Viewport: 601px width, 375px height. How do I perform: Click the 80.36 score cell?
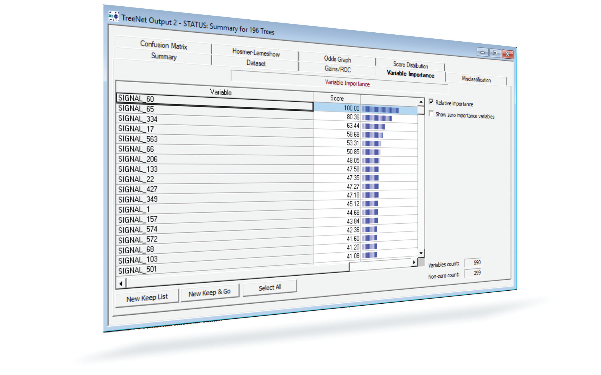[337, 117]
